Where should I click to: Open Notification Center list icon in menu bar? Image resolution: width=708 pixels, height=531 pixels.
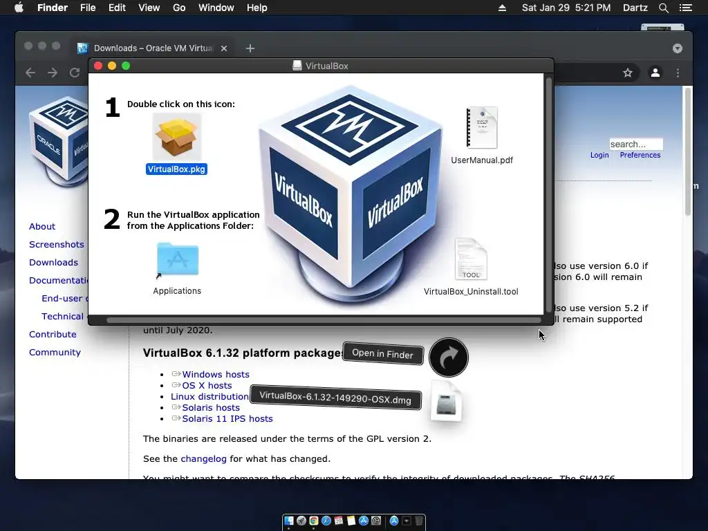pyautogui.click(x=686, y=8)
